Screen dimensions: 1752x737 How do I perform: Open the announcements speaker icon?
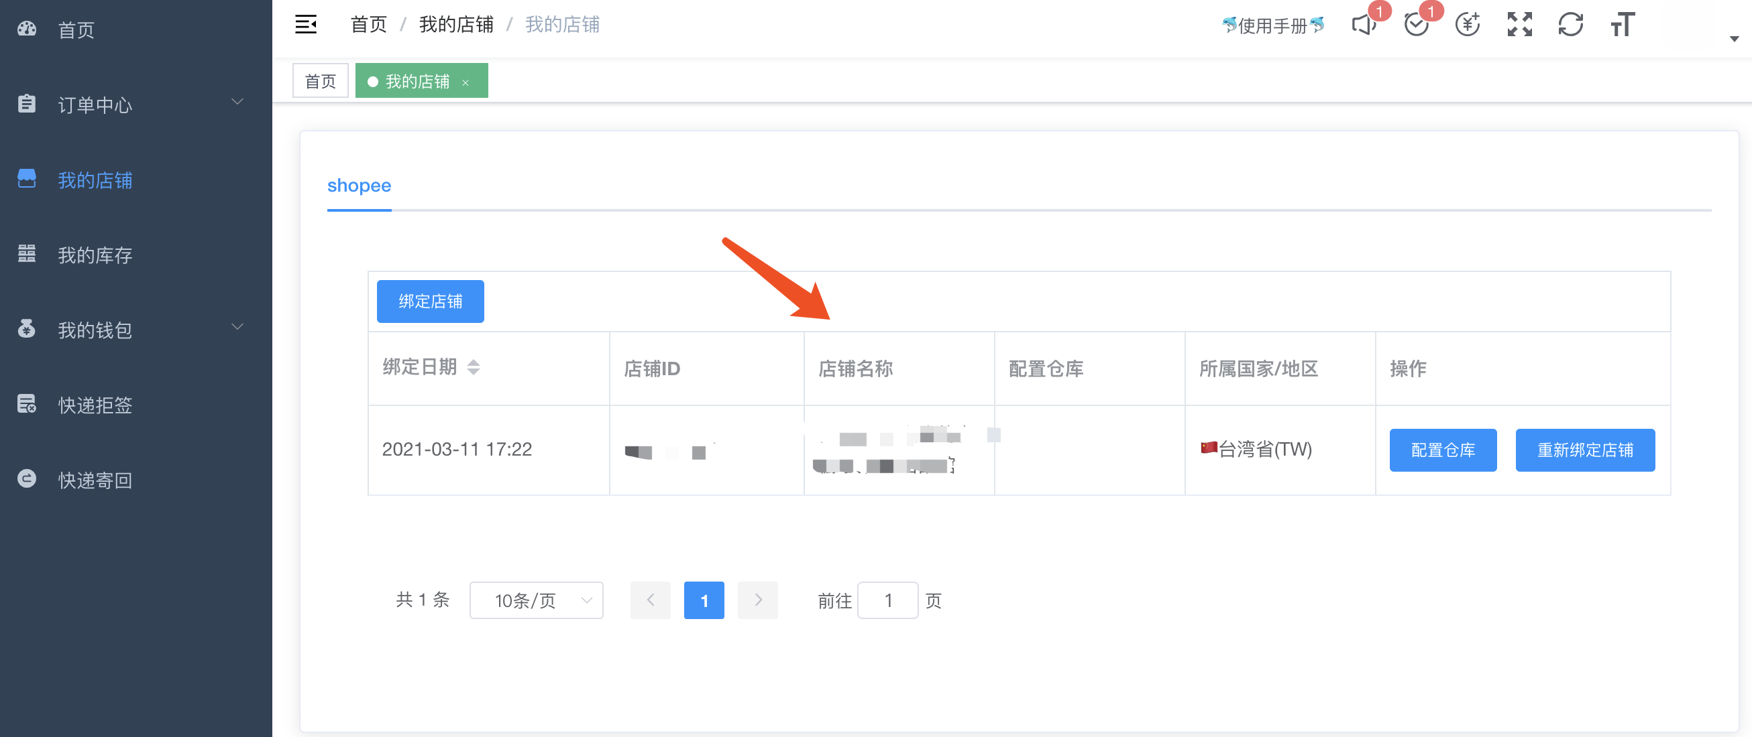pos(1363,25)
